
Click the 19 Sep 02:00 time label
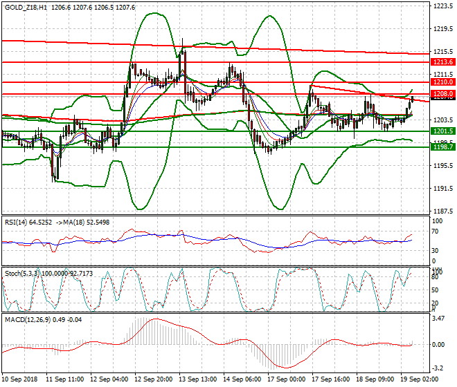(420, 379)
